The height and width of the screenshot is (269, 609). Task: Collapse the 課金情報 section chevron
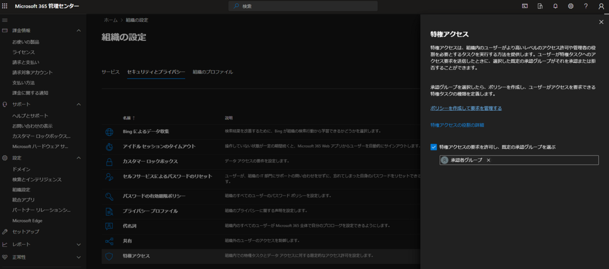tap(79, 30)
